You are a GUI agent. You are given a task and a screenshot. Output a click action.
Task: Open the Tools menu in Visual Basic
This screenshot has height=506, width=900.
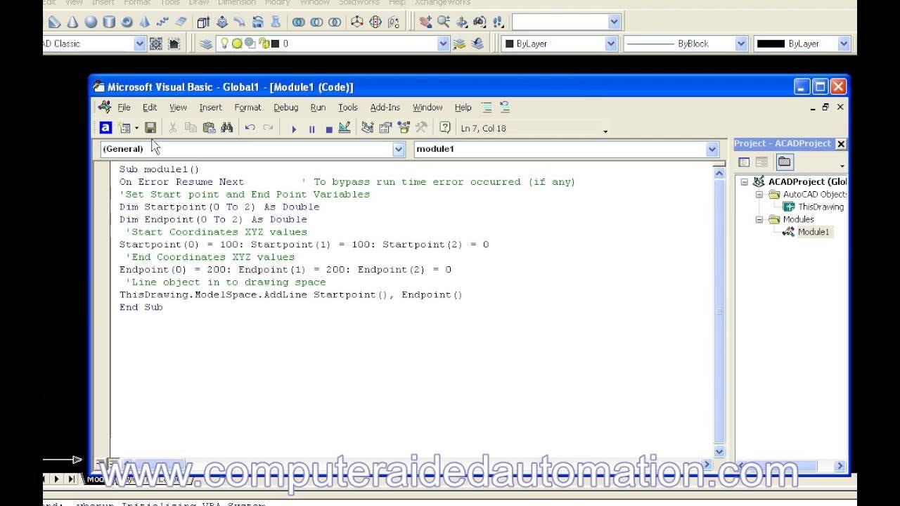348,108
